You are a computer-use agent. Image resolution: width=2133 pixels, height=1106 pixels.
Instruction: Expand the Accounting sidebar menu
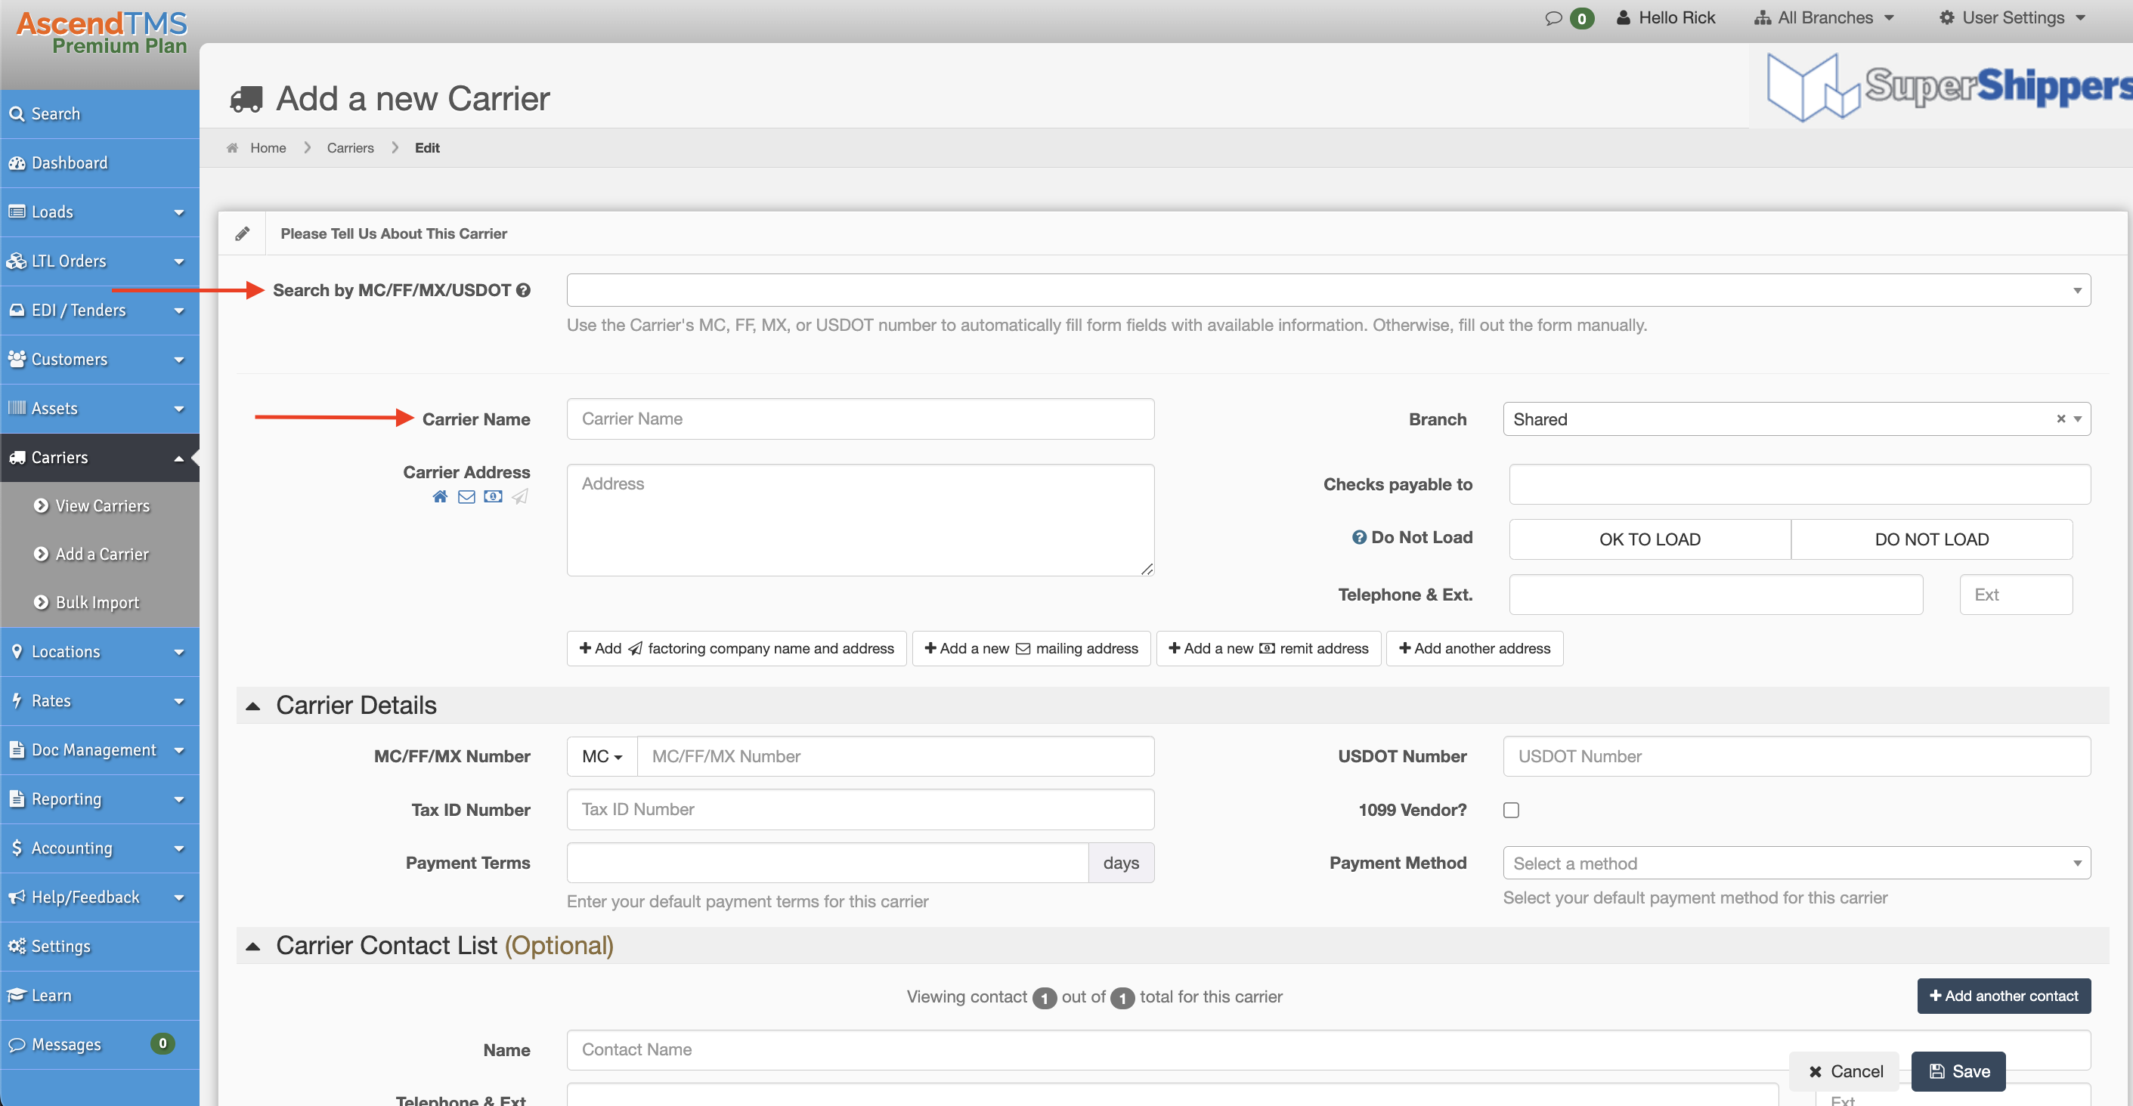(99, 848)
